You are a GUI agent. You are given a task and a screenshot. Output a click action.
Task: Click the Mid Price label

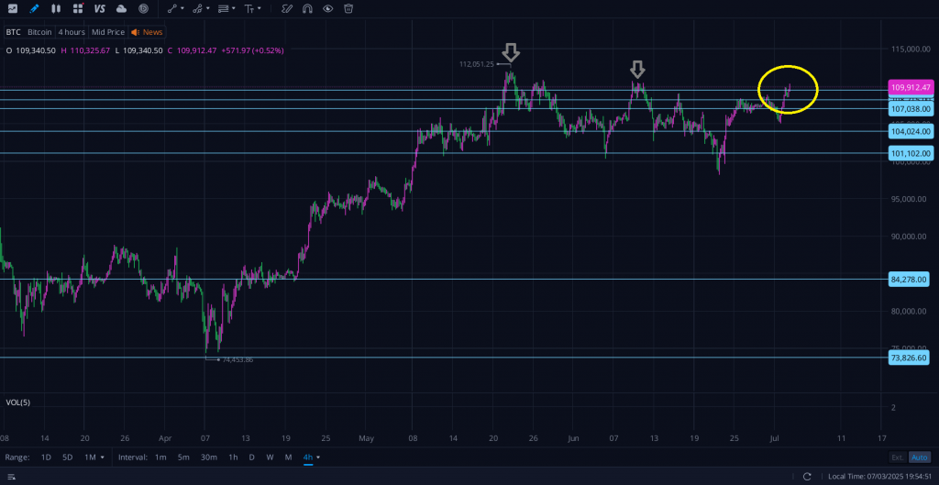pos(107,32)
